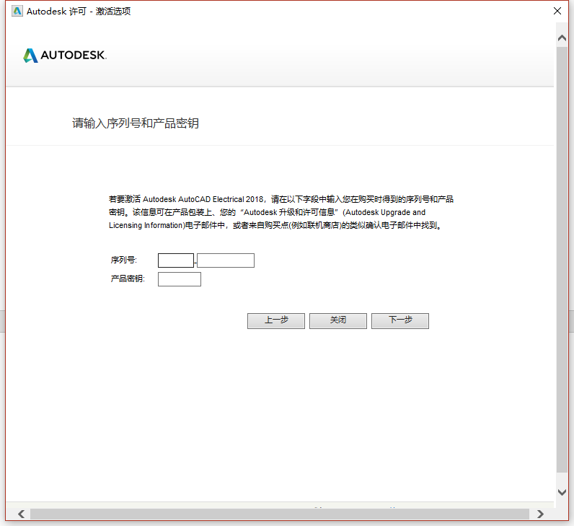Click the Autodesk logo in header
574x526 pixels.
[65, 56]
